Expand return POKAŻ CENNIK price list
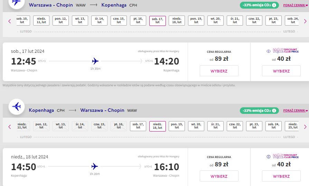 coord(296,111)
